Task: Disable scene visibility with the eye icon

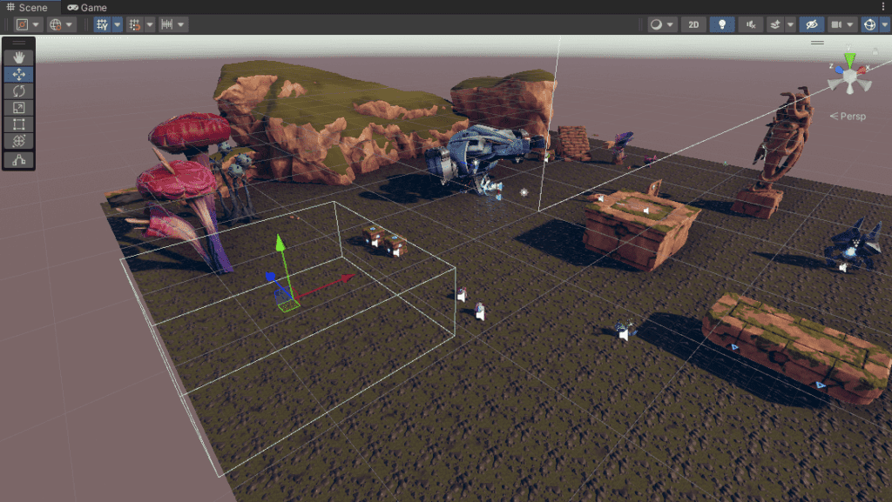Action: pos(814,23)
